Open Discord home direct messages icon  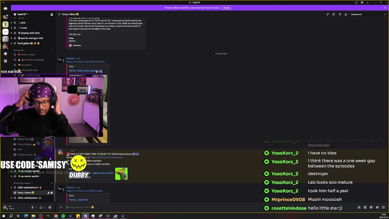pyautogui.click(x=5, y=9)
